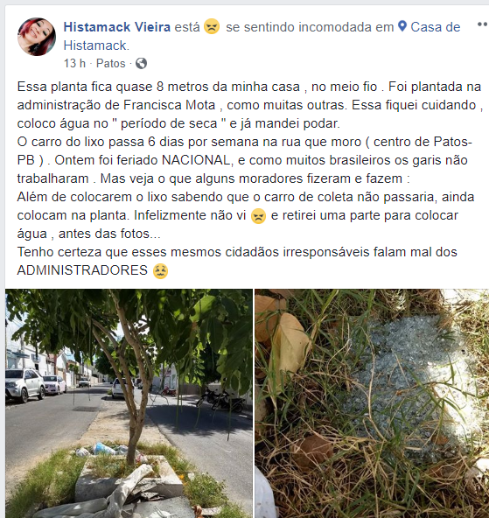Open post options three-dots menu
The height and width of the screenshot is (518, 489).
coord(482,24)
